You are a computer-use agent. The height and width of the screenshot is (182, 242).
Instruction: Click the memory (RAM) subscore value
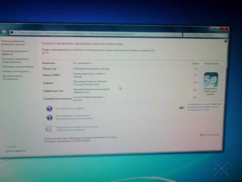point(195,75)
